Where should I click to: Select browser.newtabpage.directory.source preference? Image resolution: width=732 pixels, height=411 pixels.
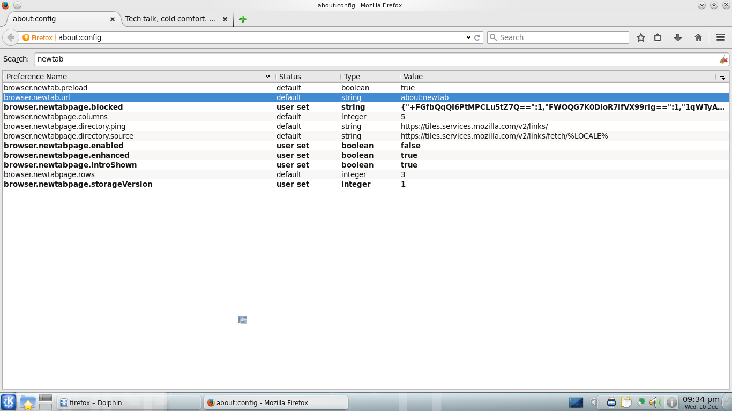366,136
